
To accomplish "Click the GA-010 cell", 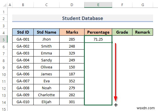I will tap(23, 102).
